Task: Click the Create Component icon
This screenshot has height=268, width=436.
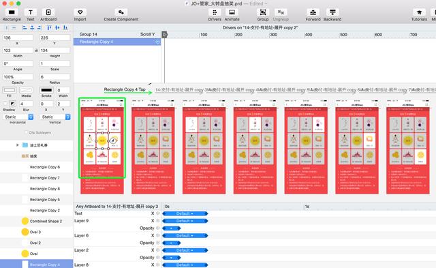Action: [121, 12]
